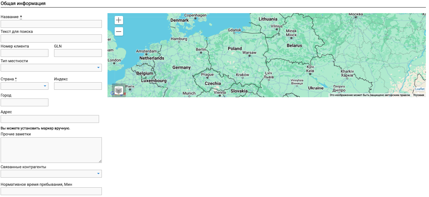Click the Текст для поиска field
Image resolution: width=429 pixels, height=197 pixels.
pos(51,38)
